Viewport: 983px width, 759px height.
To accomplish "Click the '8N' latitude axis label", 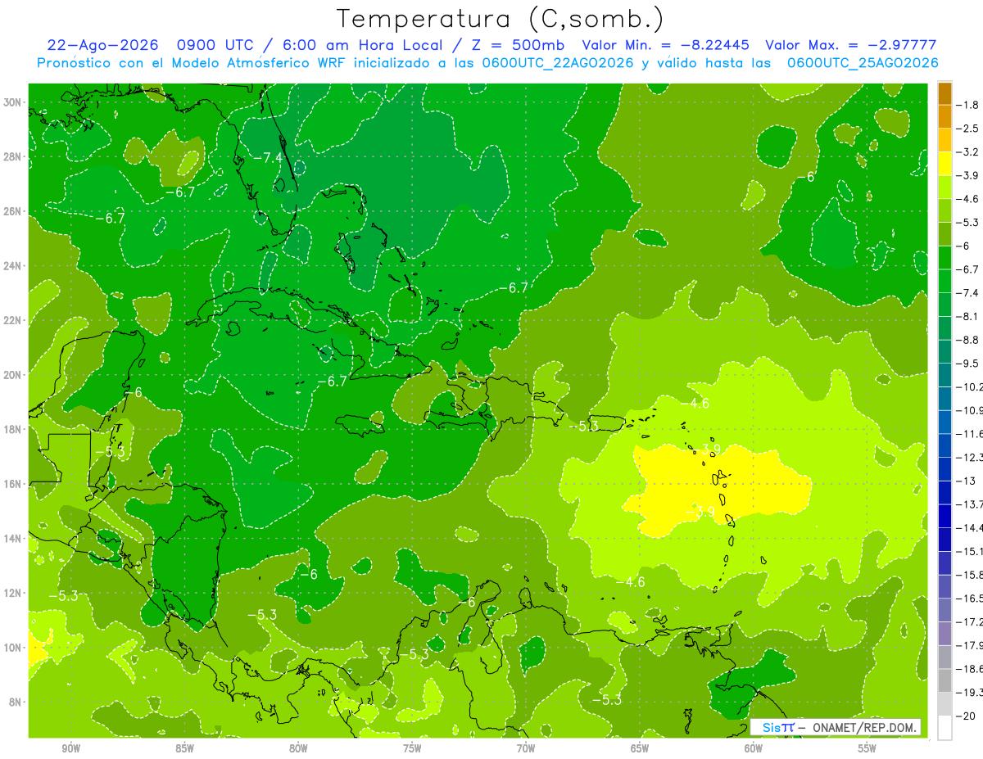I will click(x=17, y=702).
